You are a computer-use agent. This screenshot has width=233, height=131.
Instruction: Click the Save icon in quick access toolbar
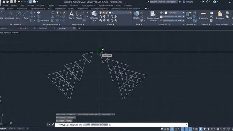coord(11,2)
